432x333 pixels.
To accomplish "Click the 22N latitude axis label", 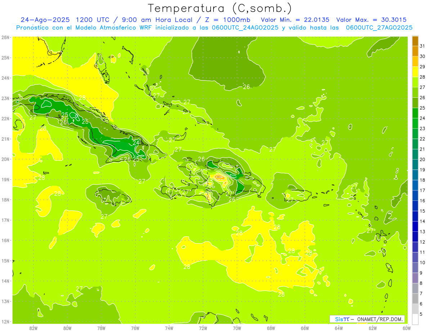I will pyautogui.click(x=5, y=118).
